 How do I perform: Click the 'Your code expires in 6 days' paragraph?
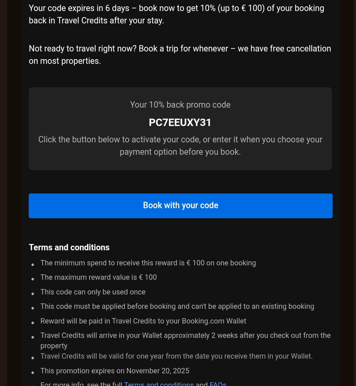click(x=176, y=14)
